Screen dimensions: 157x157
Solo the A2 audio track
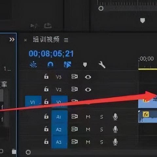(102, 130)
